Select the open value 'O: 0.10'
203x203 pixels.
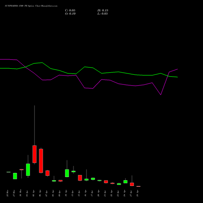pyautogui.click(x=70, y=14)
